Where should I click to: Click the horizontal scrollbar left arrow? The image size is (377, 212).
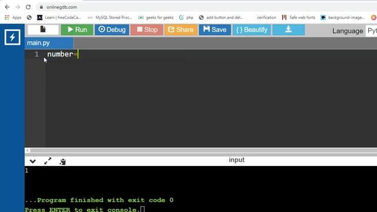28,151
